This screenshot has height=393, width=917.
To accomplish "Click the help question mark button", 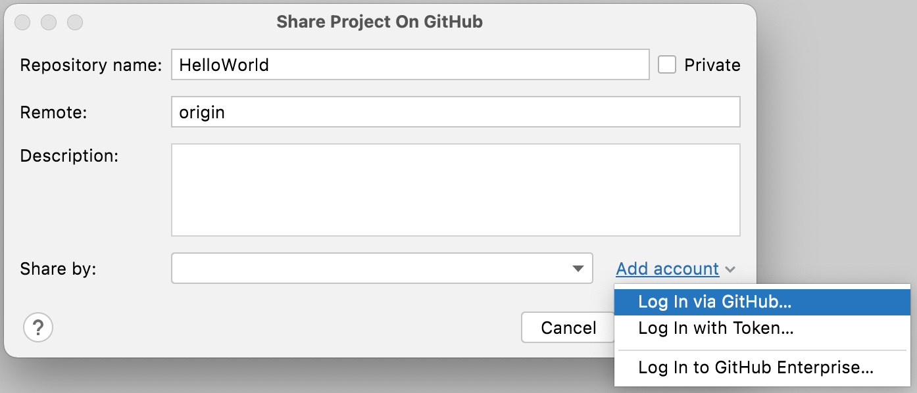I will tap(38, 327).
